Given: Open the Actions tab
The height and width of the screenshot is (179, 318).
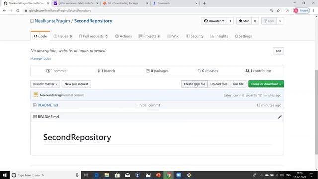Looking at the screenshot, I should (x=123, y=36).
